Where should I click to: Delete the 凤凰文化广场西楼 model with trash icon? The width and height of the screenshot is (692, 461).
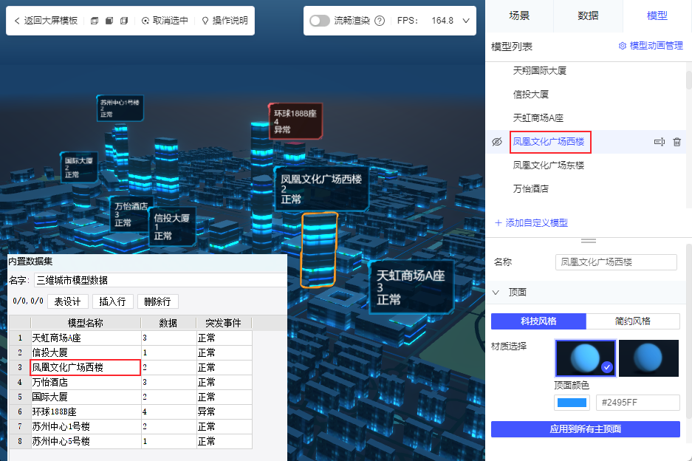677,142
